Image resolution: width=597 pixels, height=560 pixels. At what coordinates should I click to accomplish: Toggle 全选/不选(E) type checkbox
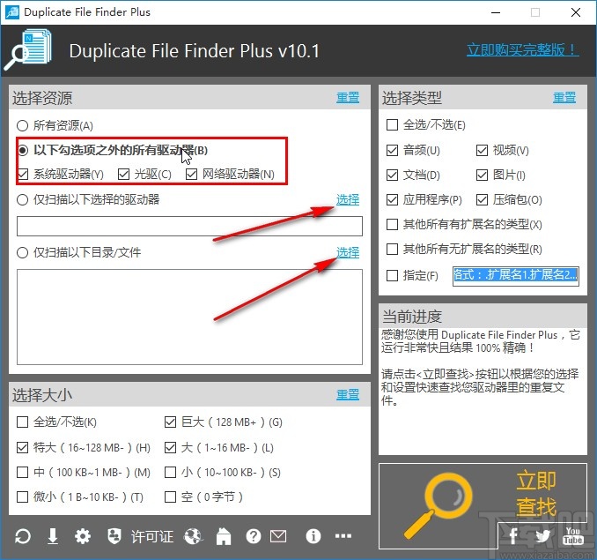tap(392, 124)
